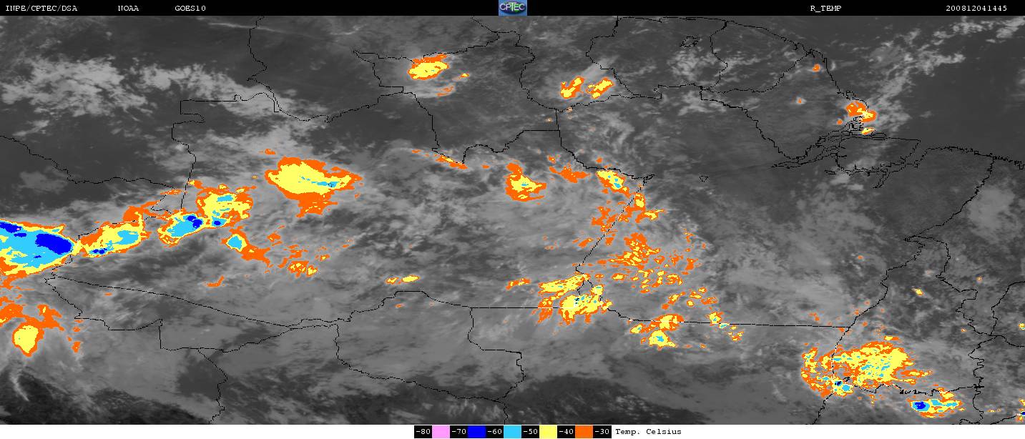Click the Temp. Celsius legend caption
1025x439 pixels.
pyautogui.click(x=648, y=432)
